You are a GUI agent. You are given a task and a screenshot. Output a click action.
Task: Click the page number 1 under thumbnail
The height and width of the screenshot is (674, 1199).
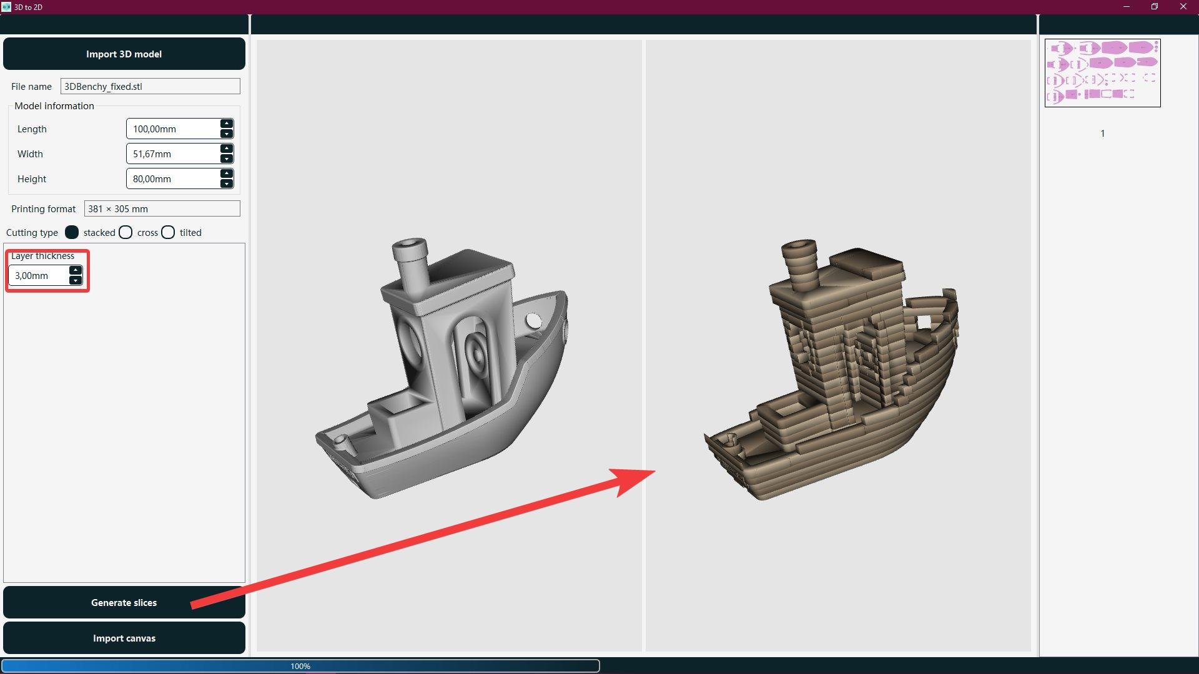(1103, 134)
